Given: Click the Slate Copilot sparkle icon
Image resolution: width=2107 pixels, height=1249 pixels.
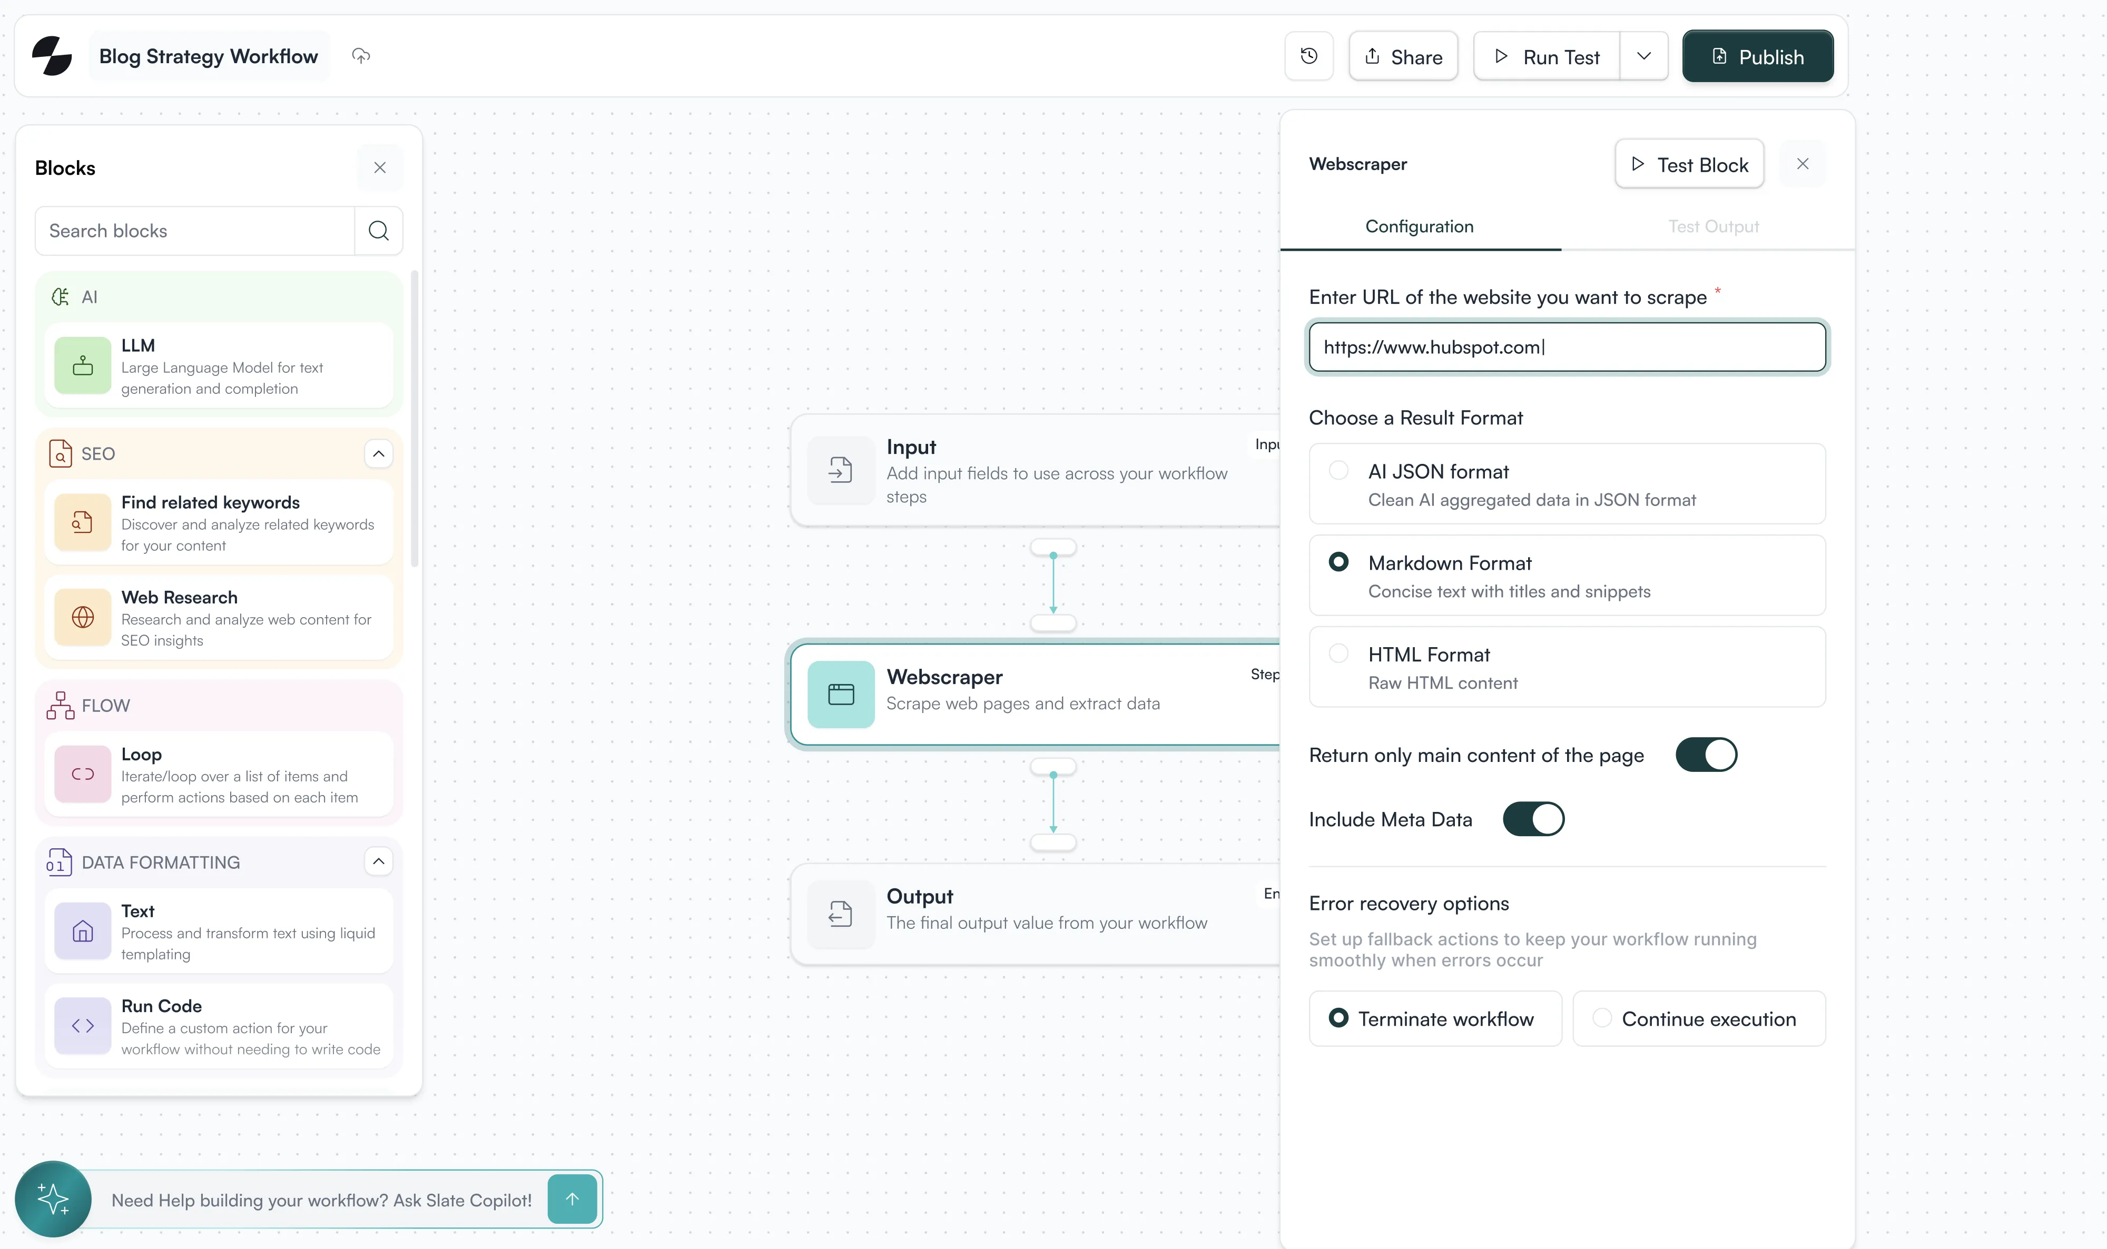Looking at the screenshot, I should (x=53, y=1198).
